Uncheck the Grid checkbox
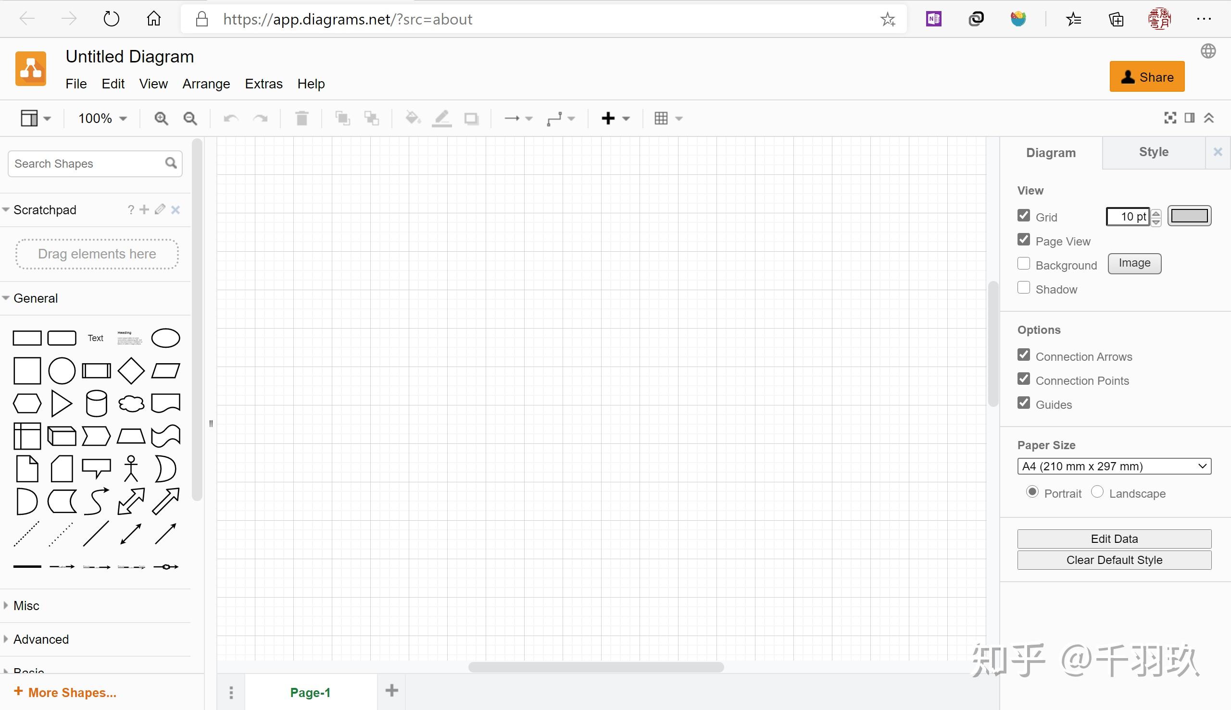Screen dimensions: 1231x710 click(1024, 216)
